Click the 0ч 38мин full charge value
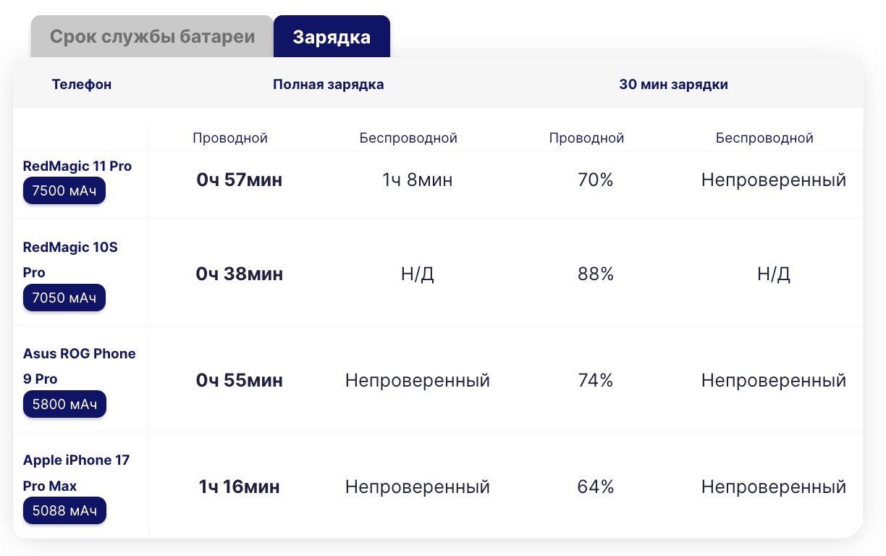The image size is (886, 556). (x=239, y=274)
